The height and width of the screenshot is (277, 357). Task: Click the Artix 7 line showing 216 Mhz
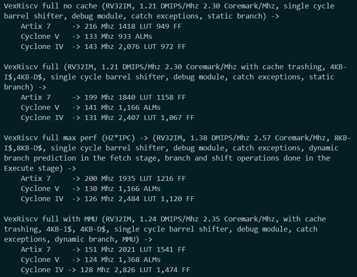tap(101, 26)
